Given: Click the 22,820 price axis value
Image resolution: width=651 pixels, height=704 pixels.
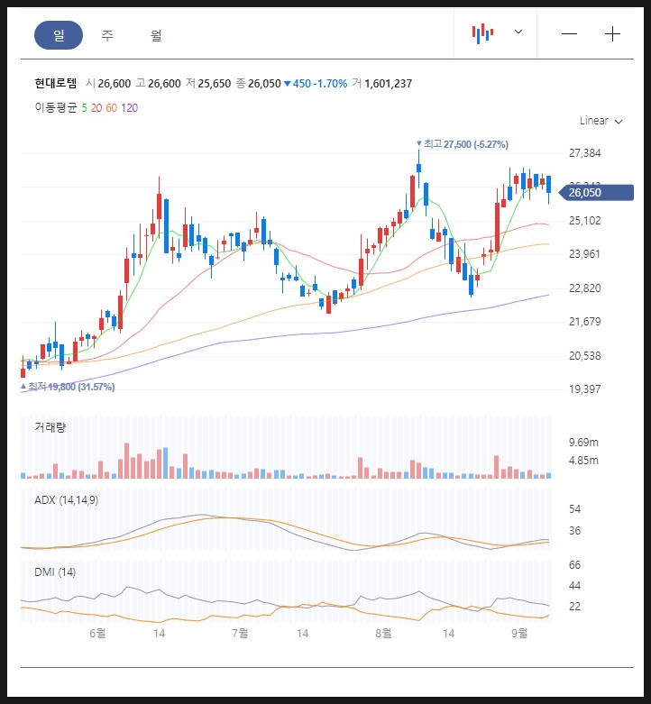Looking at the screenshot, I should pyautogui.click(x=584, y=288).
